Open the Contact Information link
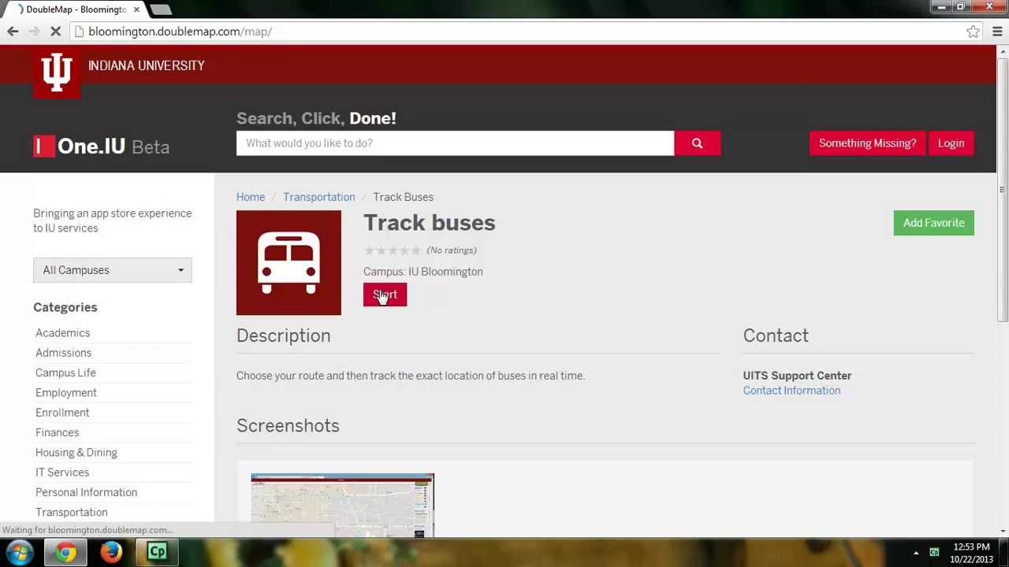 791,391
